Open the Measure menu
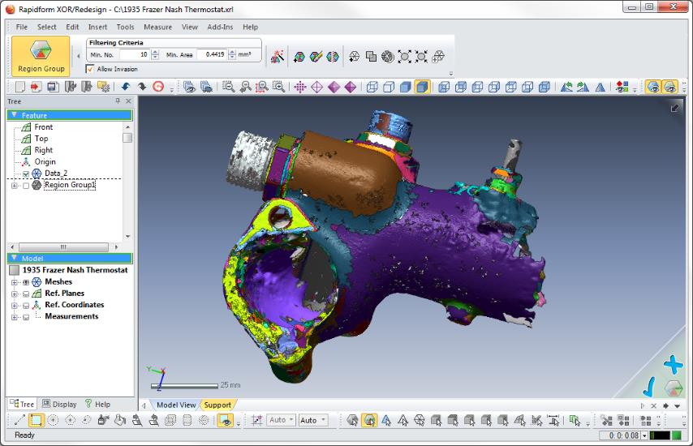Image resolution: width=693 pixels, height=446 pixels. [157, 27]
